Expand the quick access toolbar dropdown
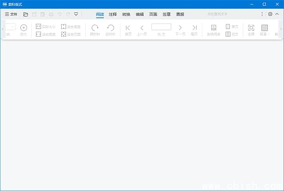The height and width of the screenshot is (191, 284). click(x=76, y=14)
